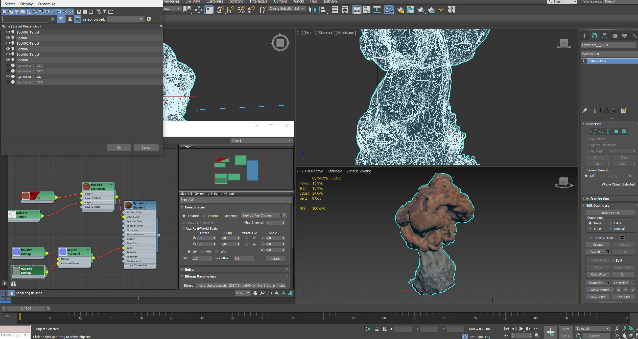The height and width of the screenshot is (339, 638).
Task: Open the Curve Editor toolbar icon
Action: tap(367, 10)
